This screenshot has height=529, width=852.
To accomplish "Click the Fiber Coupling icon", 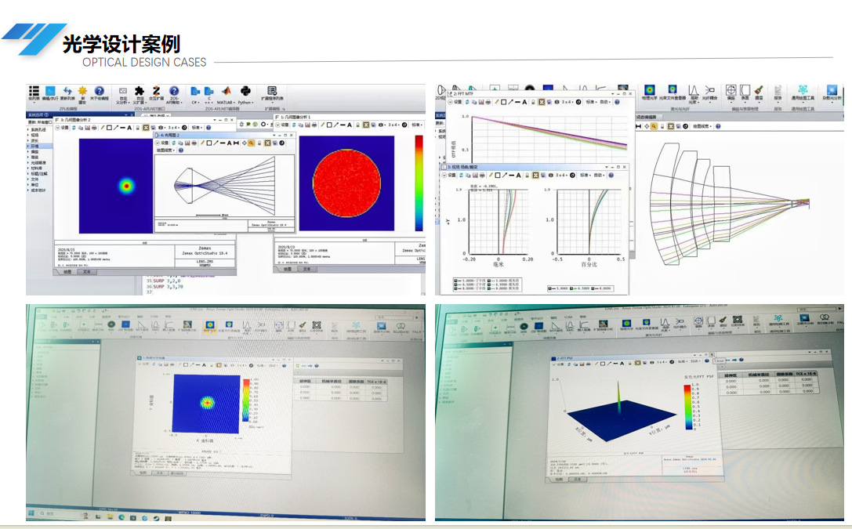I will (x=709, y=89).
